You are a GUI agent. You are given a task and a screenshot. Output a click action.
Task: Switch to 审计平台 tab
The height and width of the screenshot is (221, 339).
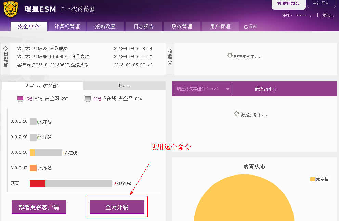coord(321,3)
